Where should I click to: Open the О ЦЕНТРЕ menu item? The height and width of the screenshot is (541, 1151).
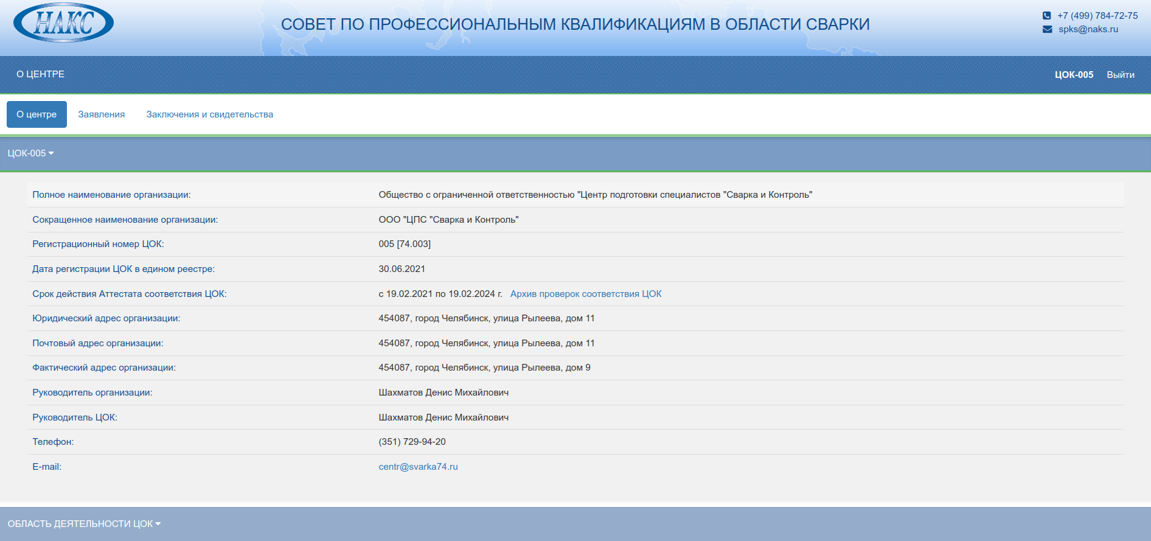(x=40, y=74)
